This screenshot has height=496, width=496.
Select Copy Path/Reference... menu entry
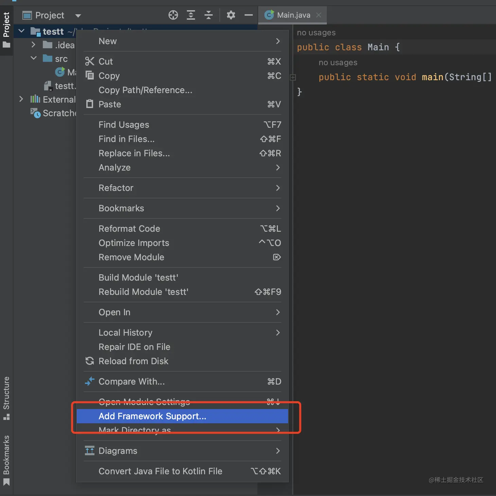182,90
